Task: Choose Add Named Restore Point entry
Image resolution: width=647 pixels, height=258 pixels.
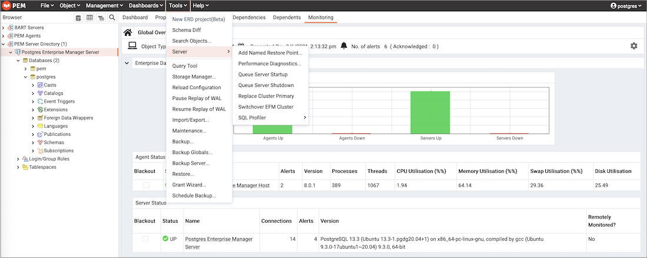Action: point(271,53)
